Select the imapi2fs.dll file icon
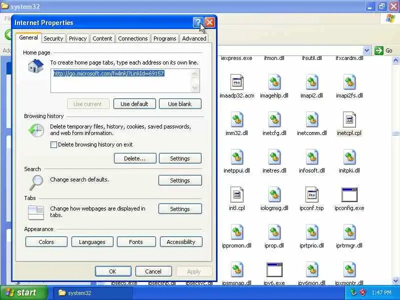Image resolution: width=400 pixels, height=300 pixels. 349,82
